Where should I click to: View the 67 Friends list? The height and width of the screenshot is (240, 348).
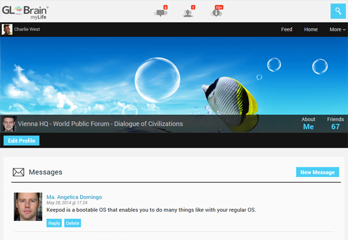(335, 123)
